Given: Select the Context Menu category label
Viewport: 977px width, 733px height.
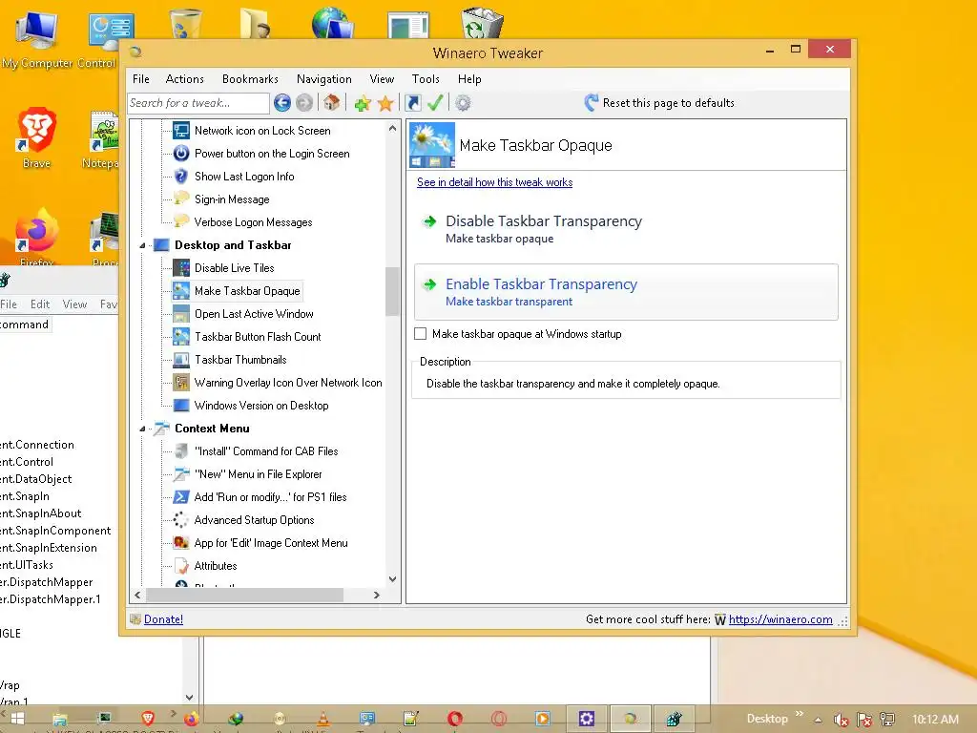Looking at the screenshot, I should point(212,429).
